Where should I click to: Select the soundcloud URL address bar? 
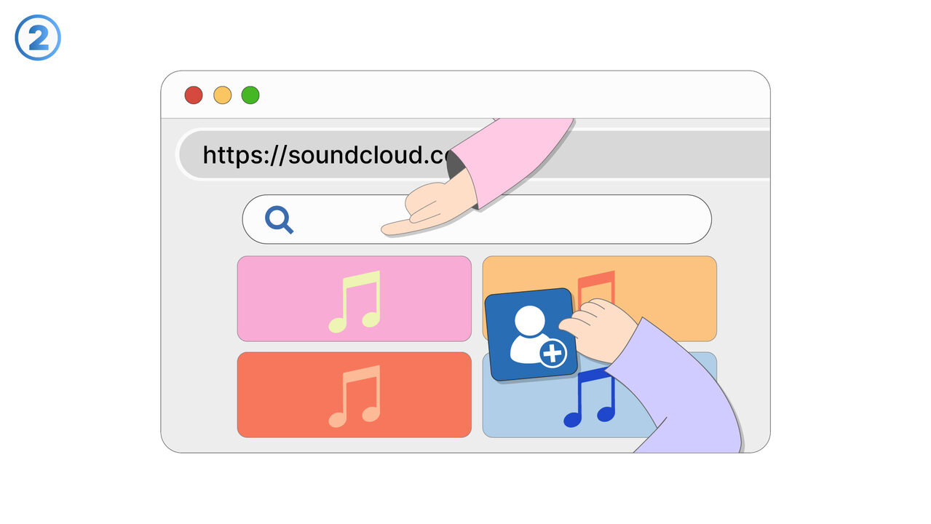click(x=320, y=155)
